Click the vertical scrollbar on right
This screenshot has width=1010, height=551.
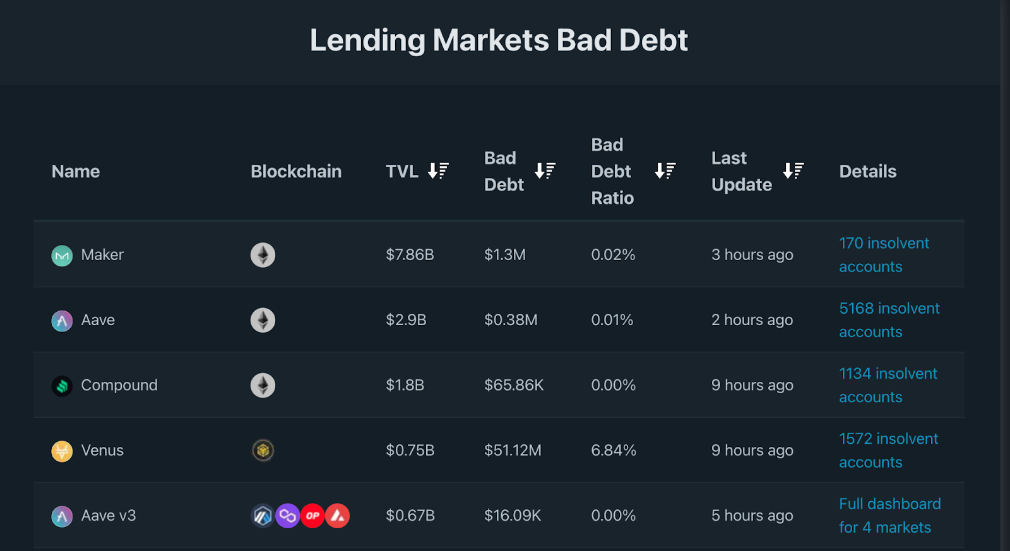tap(1005, 275)
